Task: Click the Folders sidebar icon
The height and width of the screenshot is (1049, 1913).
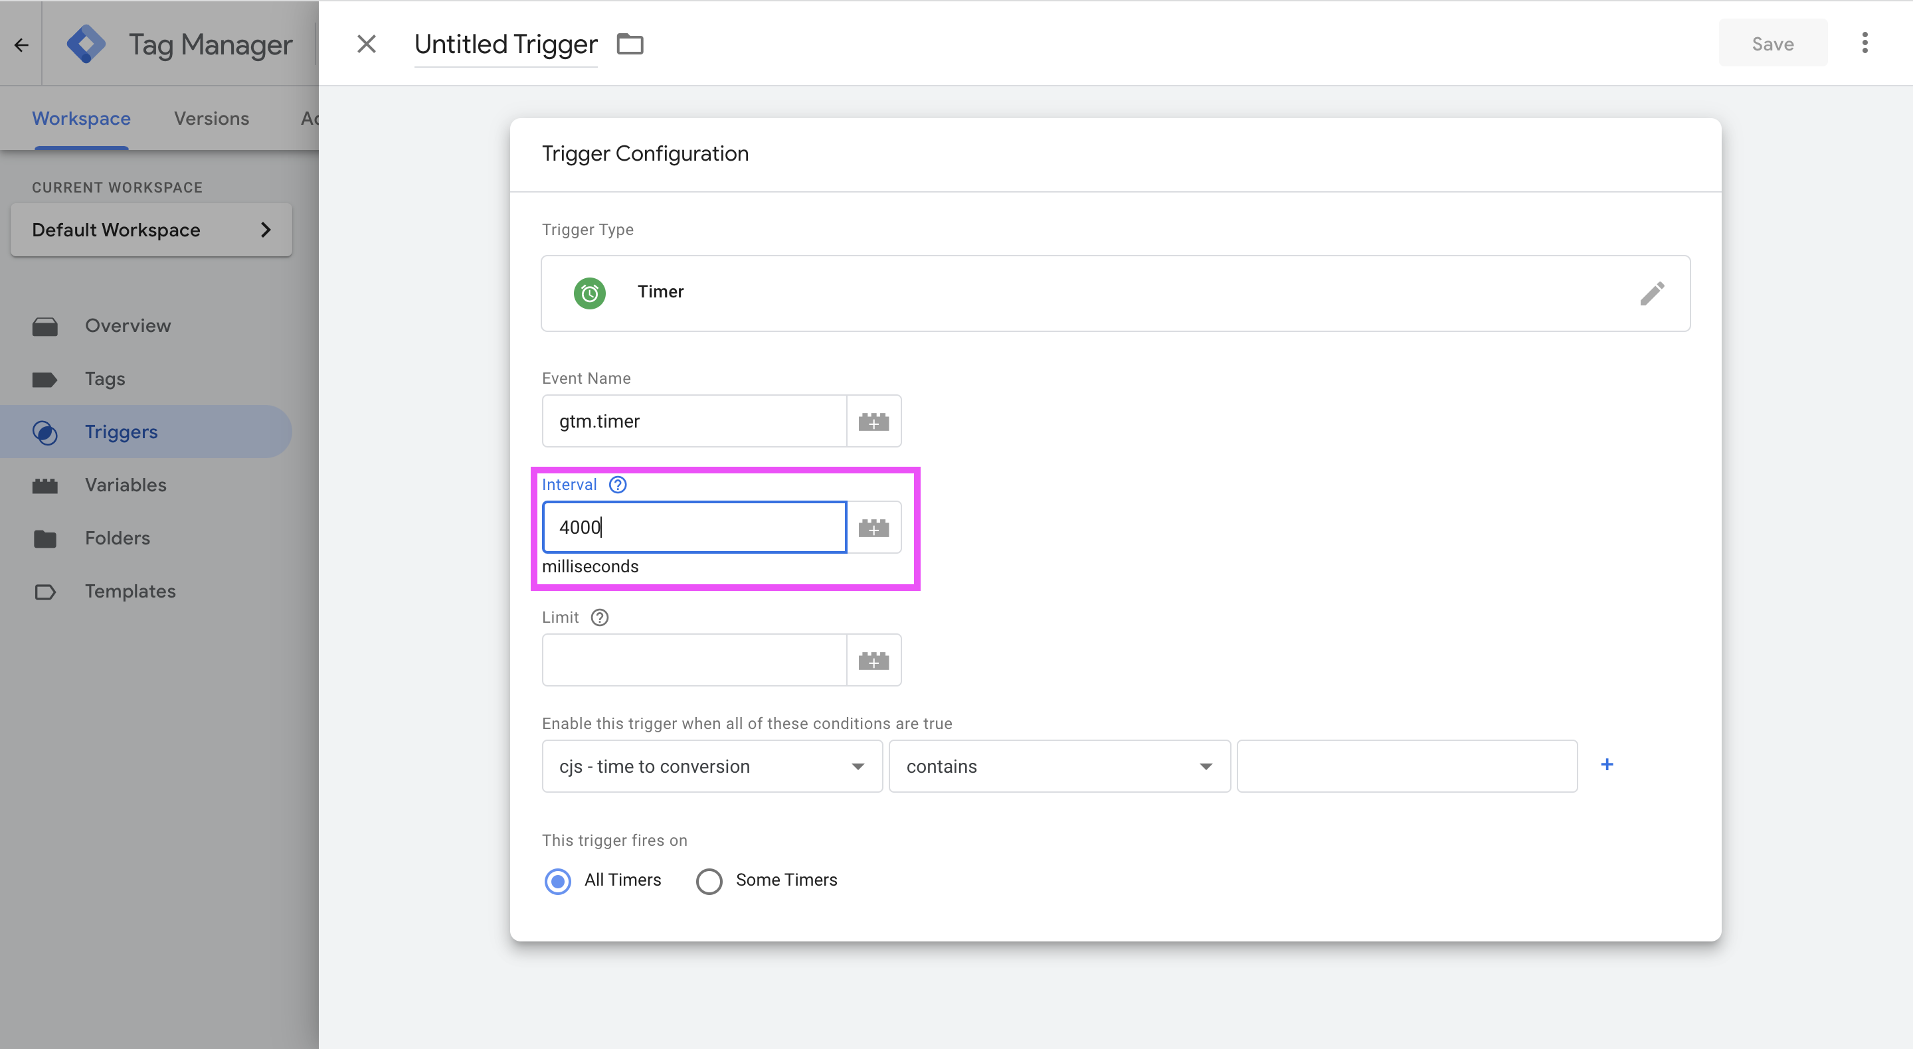Action: pos(45,539)
